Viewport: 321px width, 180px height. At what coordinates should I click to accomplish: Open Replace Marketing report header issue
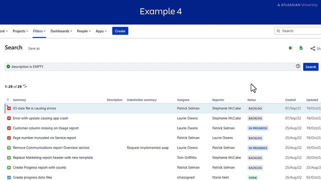[53, 158]
